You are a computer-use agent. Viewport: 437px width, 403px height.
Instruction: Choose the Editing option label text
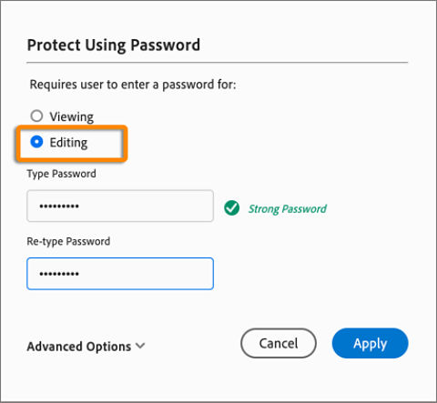68,143
